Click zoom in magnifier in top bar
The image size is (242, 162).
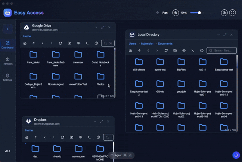[224, 13]
